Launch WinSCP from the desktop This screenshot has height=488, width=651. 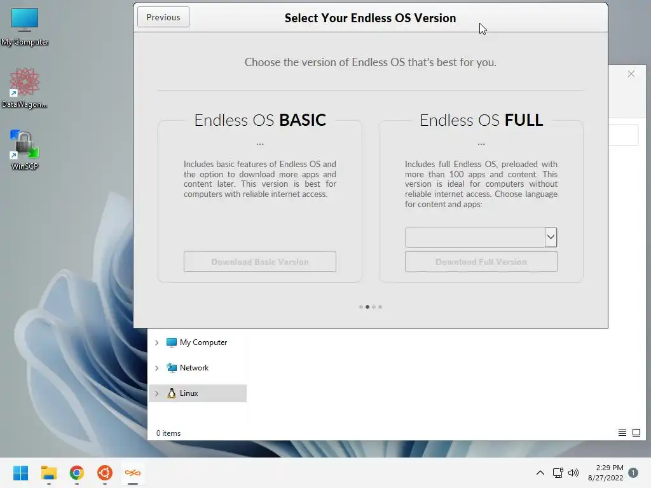25,150
